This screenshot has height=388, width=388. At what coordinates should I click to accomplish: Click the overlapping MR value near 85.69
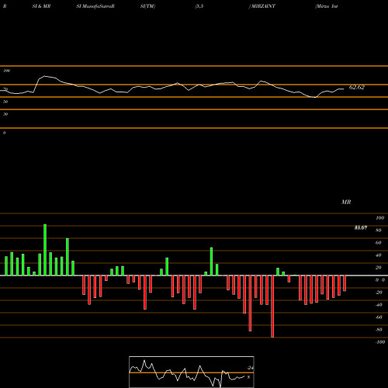[361, 227]
